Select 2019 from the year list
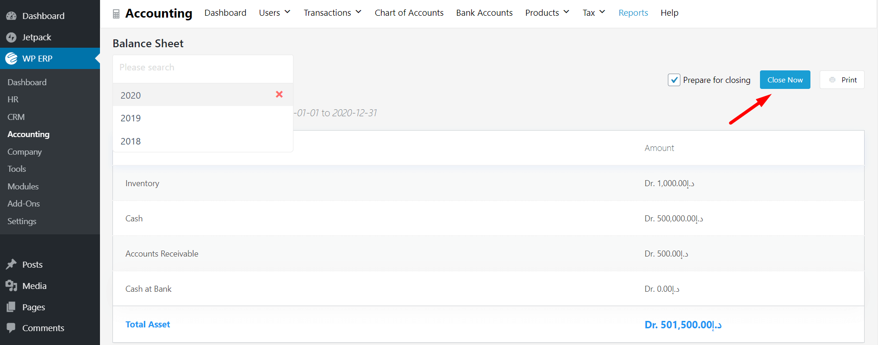 [203, 118]
